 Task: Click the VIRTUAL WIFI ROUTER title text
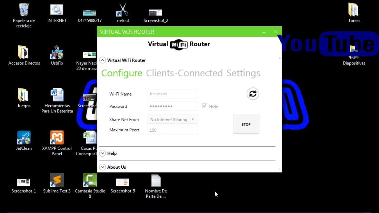(x=127, y=32)
